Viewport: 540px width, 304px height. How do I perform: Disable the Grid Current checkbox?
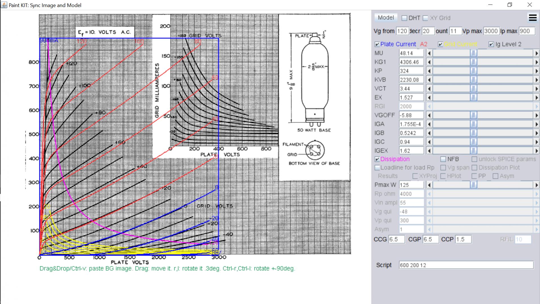point(440,44)
